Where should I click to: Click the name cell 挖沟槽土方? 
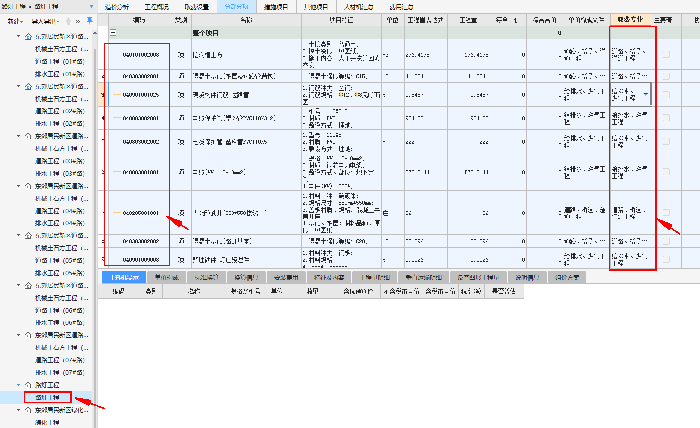click(x=246, y=55)
